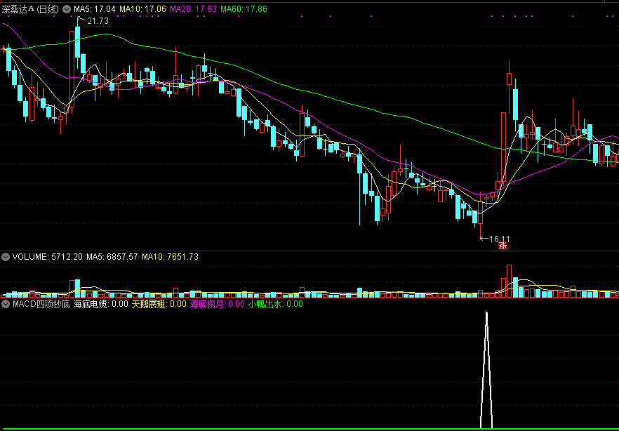The image size is (619, 431).
Task: Click the MA10: 17.06 label
Action: click(x=143, y=9)
